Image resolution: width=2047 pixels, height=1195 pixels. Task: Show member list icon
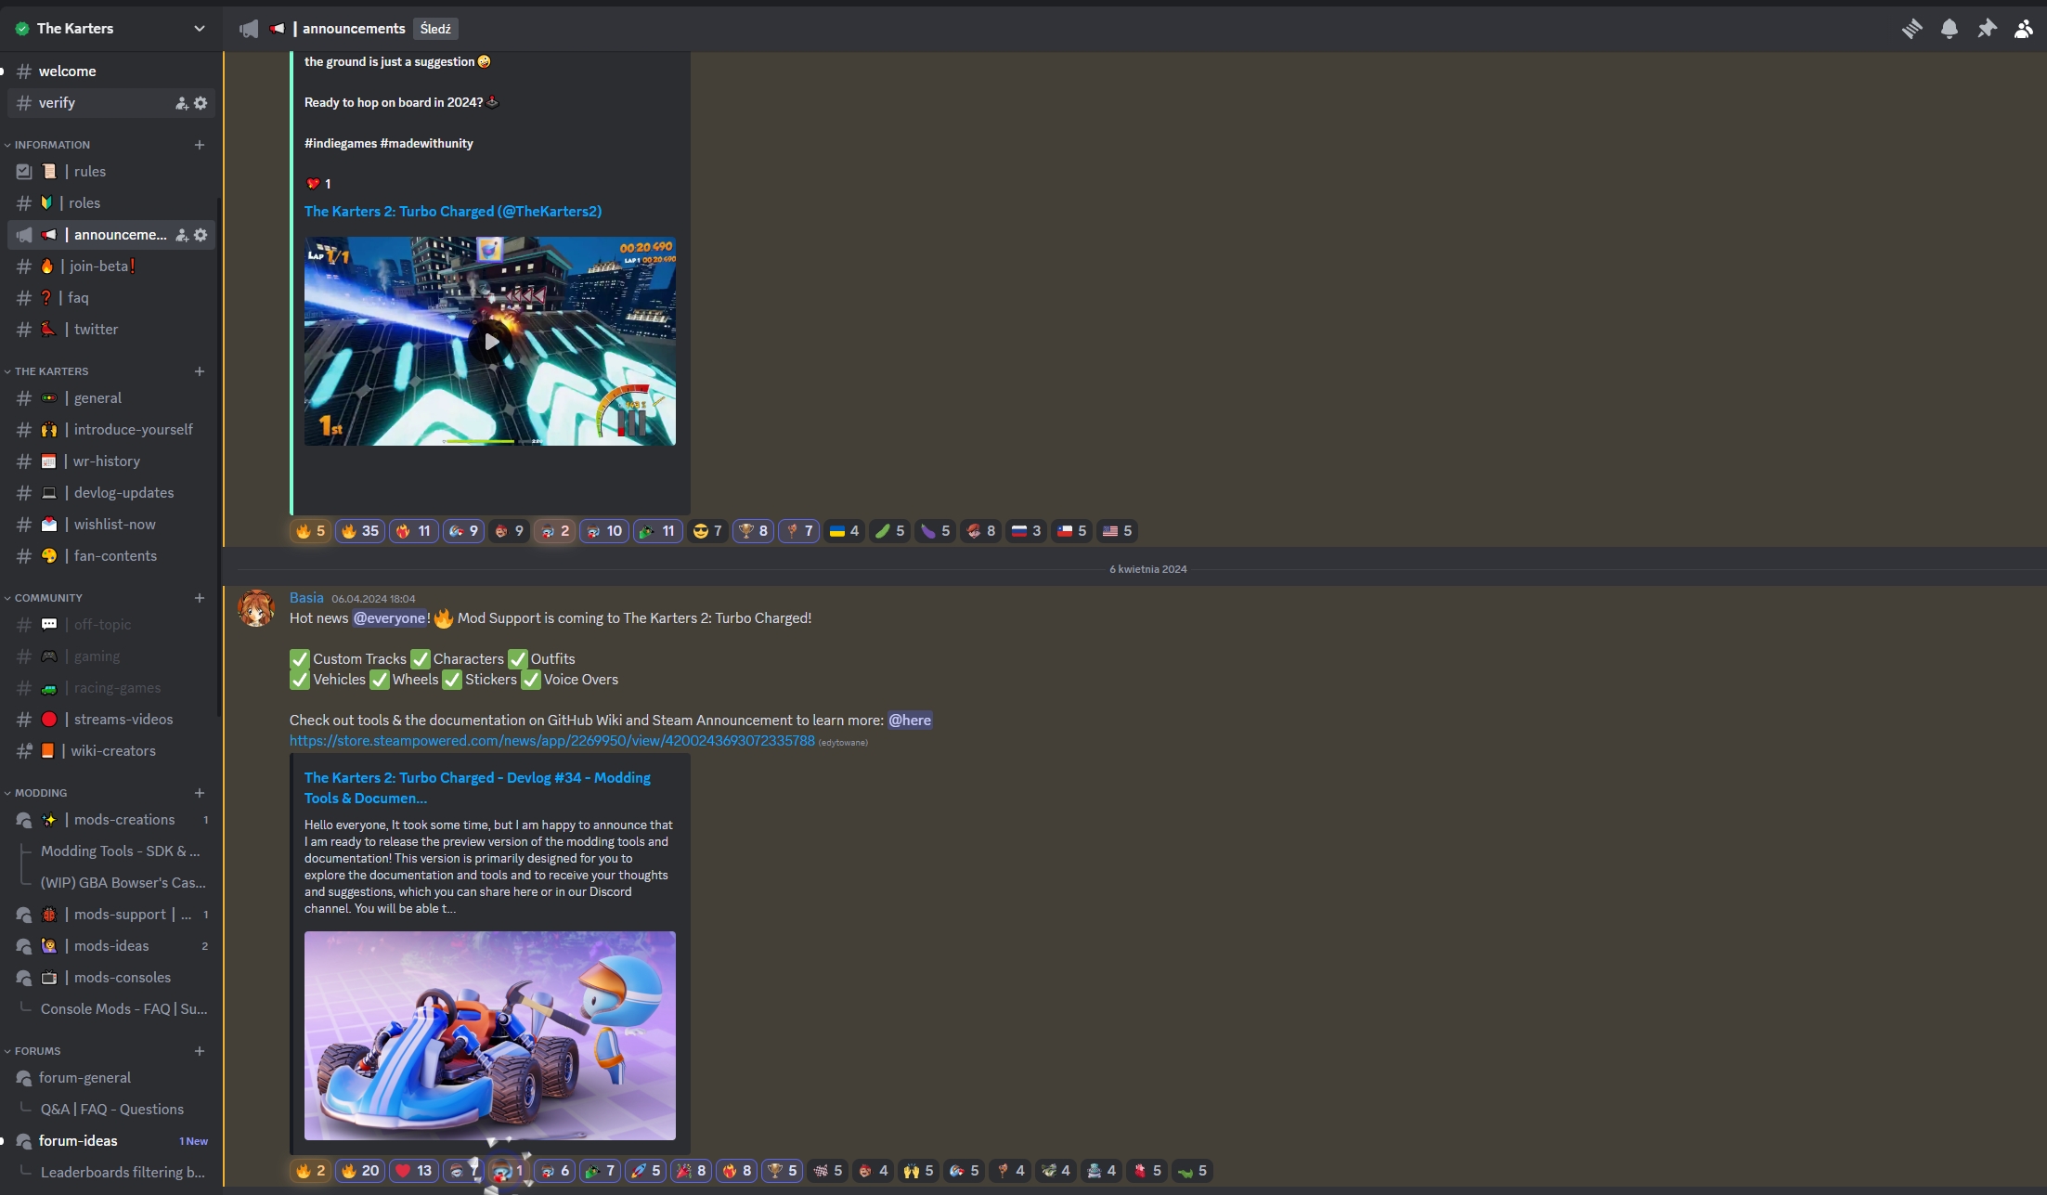click(x=2023, y=29)
